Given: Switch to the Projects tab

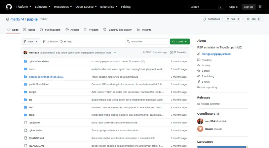Looking at the screenshot, I should [91, 30].
